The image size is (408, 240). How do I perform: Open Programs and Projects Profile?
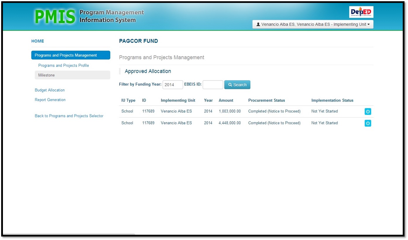click(x=64, y=65)
